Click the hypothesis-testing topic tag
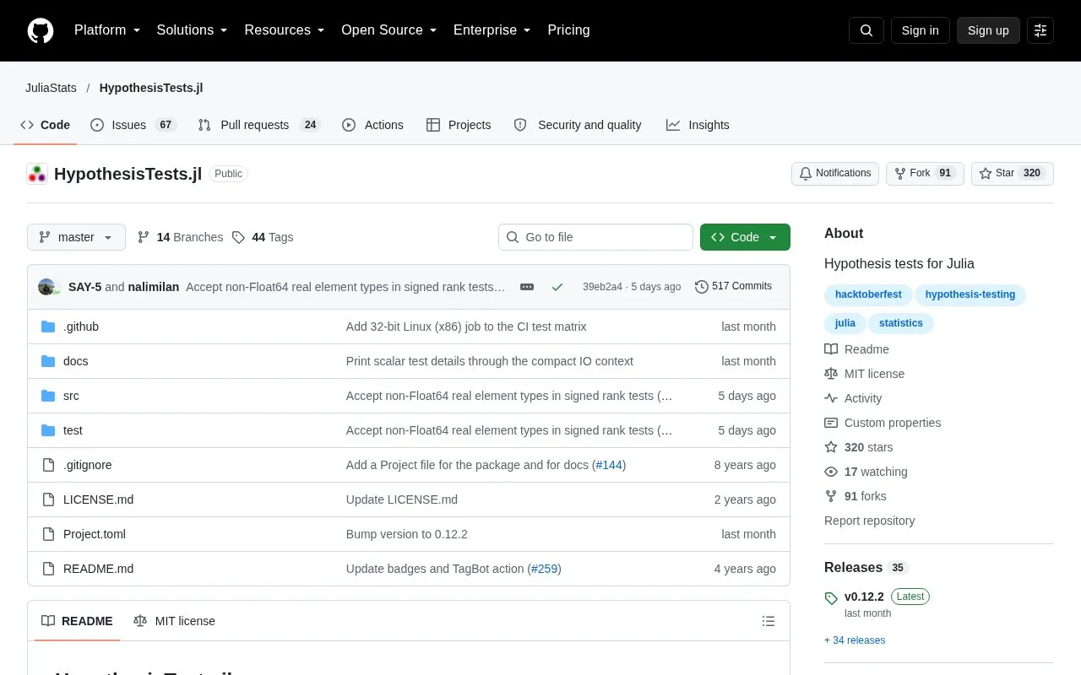Viewport: 1081px width, 675px height. point(970,294)
